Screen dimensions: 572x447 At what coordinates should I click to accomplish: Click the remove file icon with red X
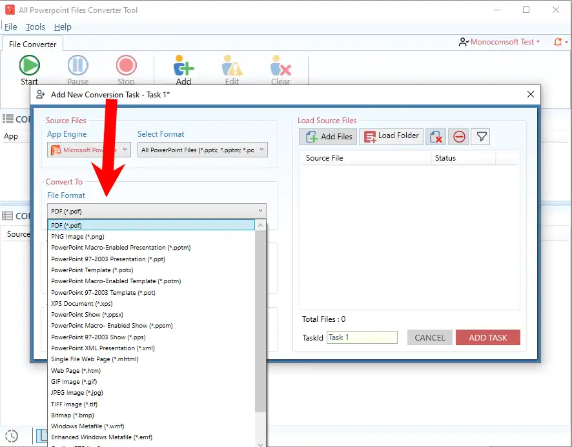point(436,137)
